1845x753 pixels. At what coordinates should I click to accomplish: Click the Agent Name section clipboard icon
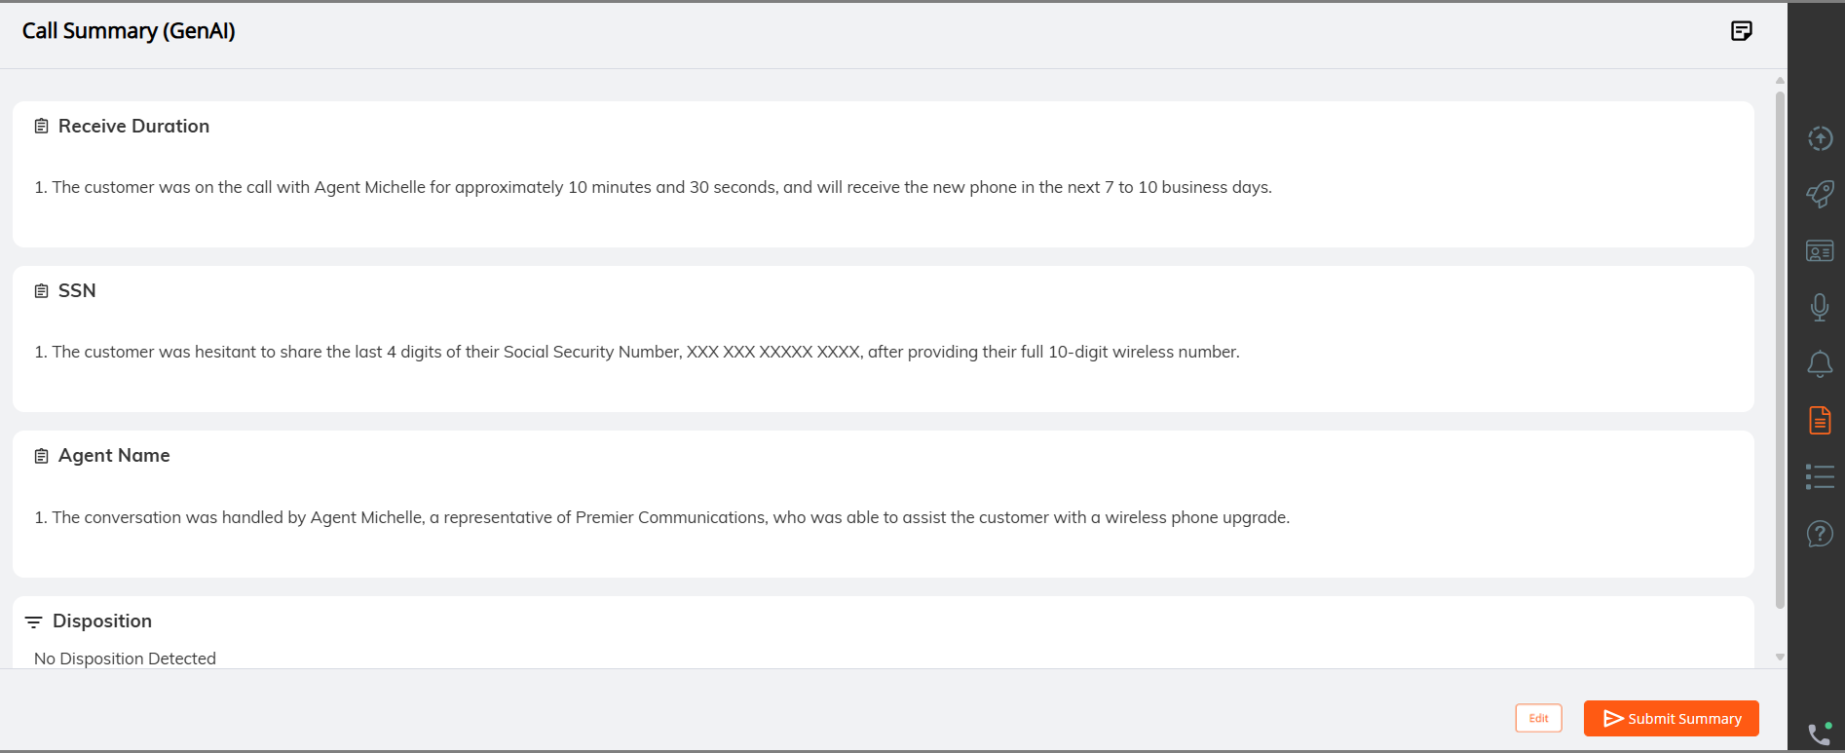click(x=41, y=456)
